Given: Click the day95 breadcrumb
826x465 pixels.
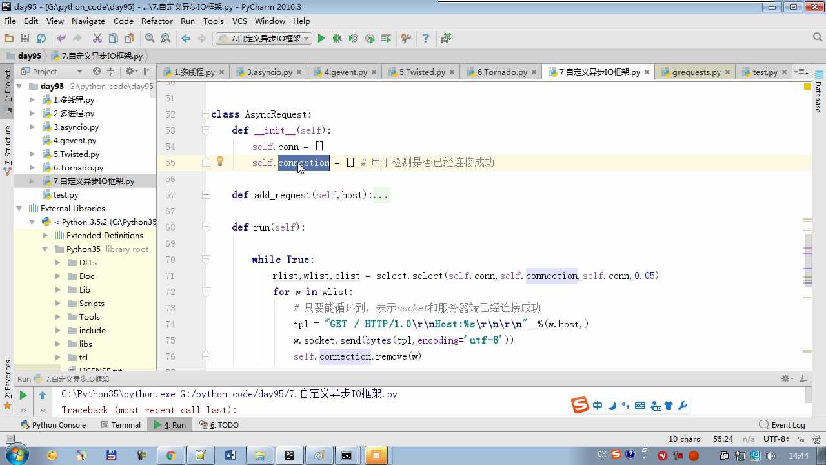Looking at the screenshot, I should click(25, 56).
